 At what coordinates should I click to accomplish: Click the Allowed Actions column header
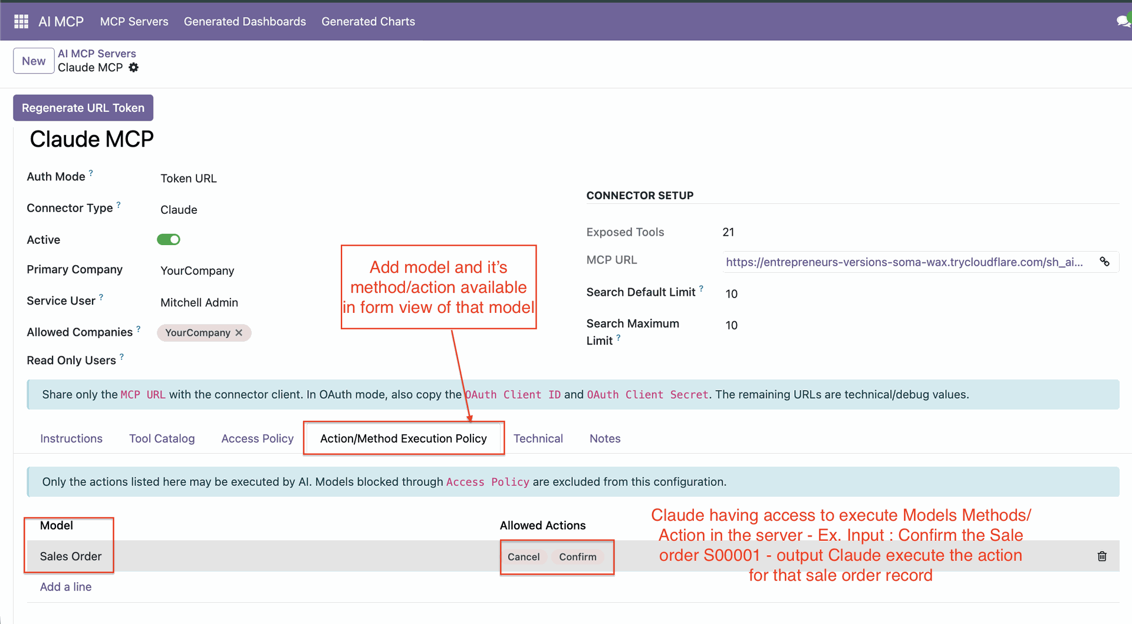coord(543,526)
